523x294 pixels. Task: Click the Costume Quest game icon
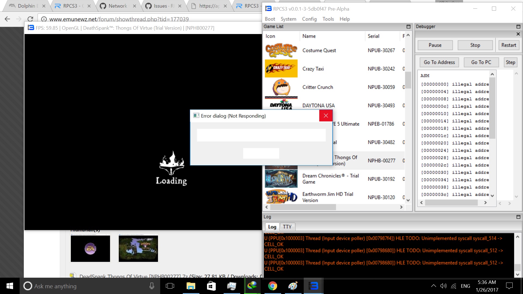[281, 50]
